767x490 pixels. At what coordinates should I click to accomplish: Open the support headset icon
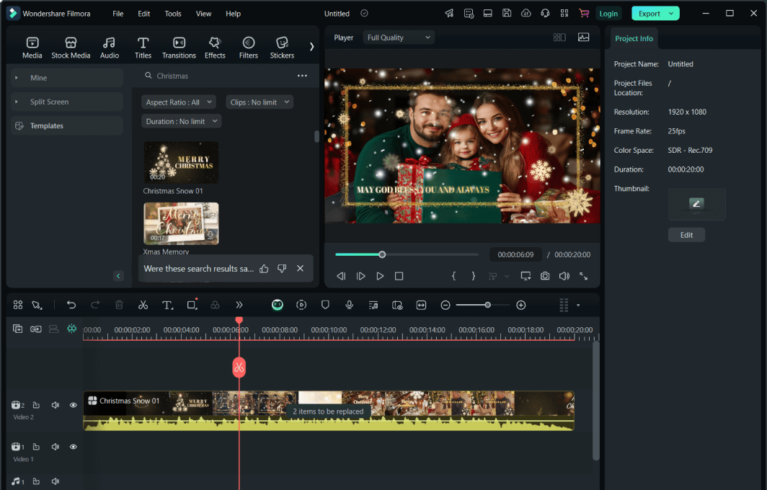click(x=545, y=13)
